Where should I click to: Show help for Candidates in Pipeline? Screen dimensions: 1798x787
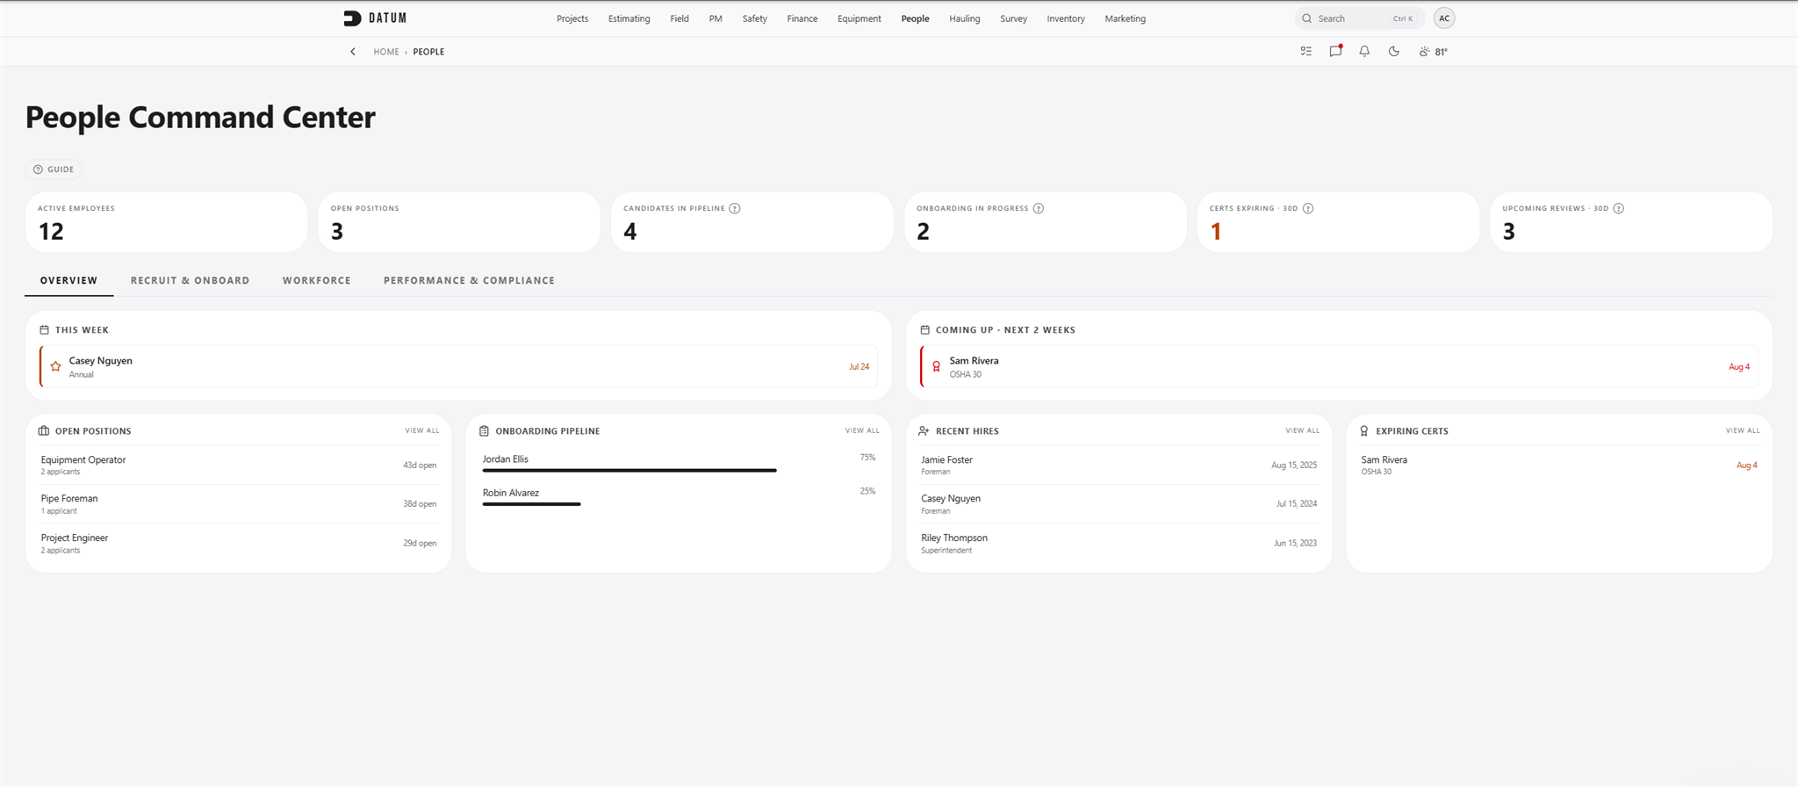coord(735,208)
